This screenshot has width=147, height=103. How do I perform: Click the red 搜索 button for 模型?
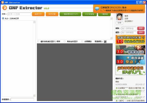141,32
